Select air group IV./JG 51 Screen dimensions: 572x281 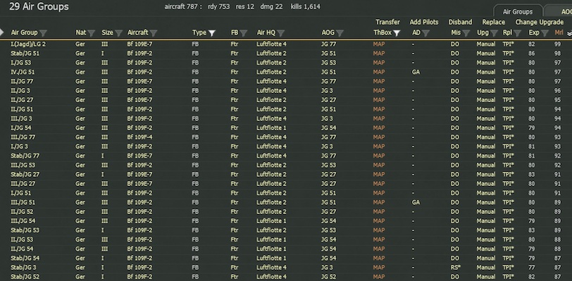coord(23,72)
